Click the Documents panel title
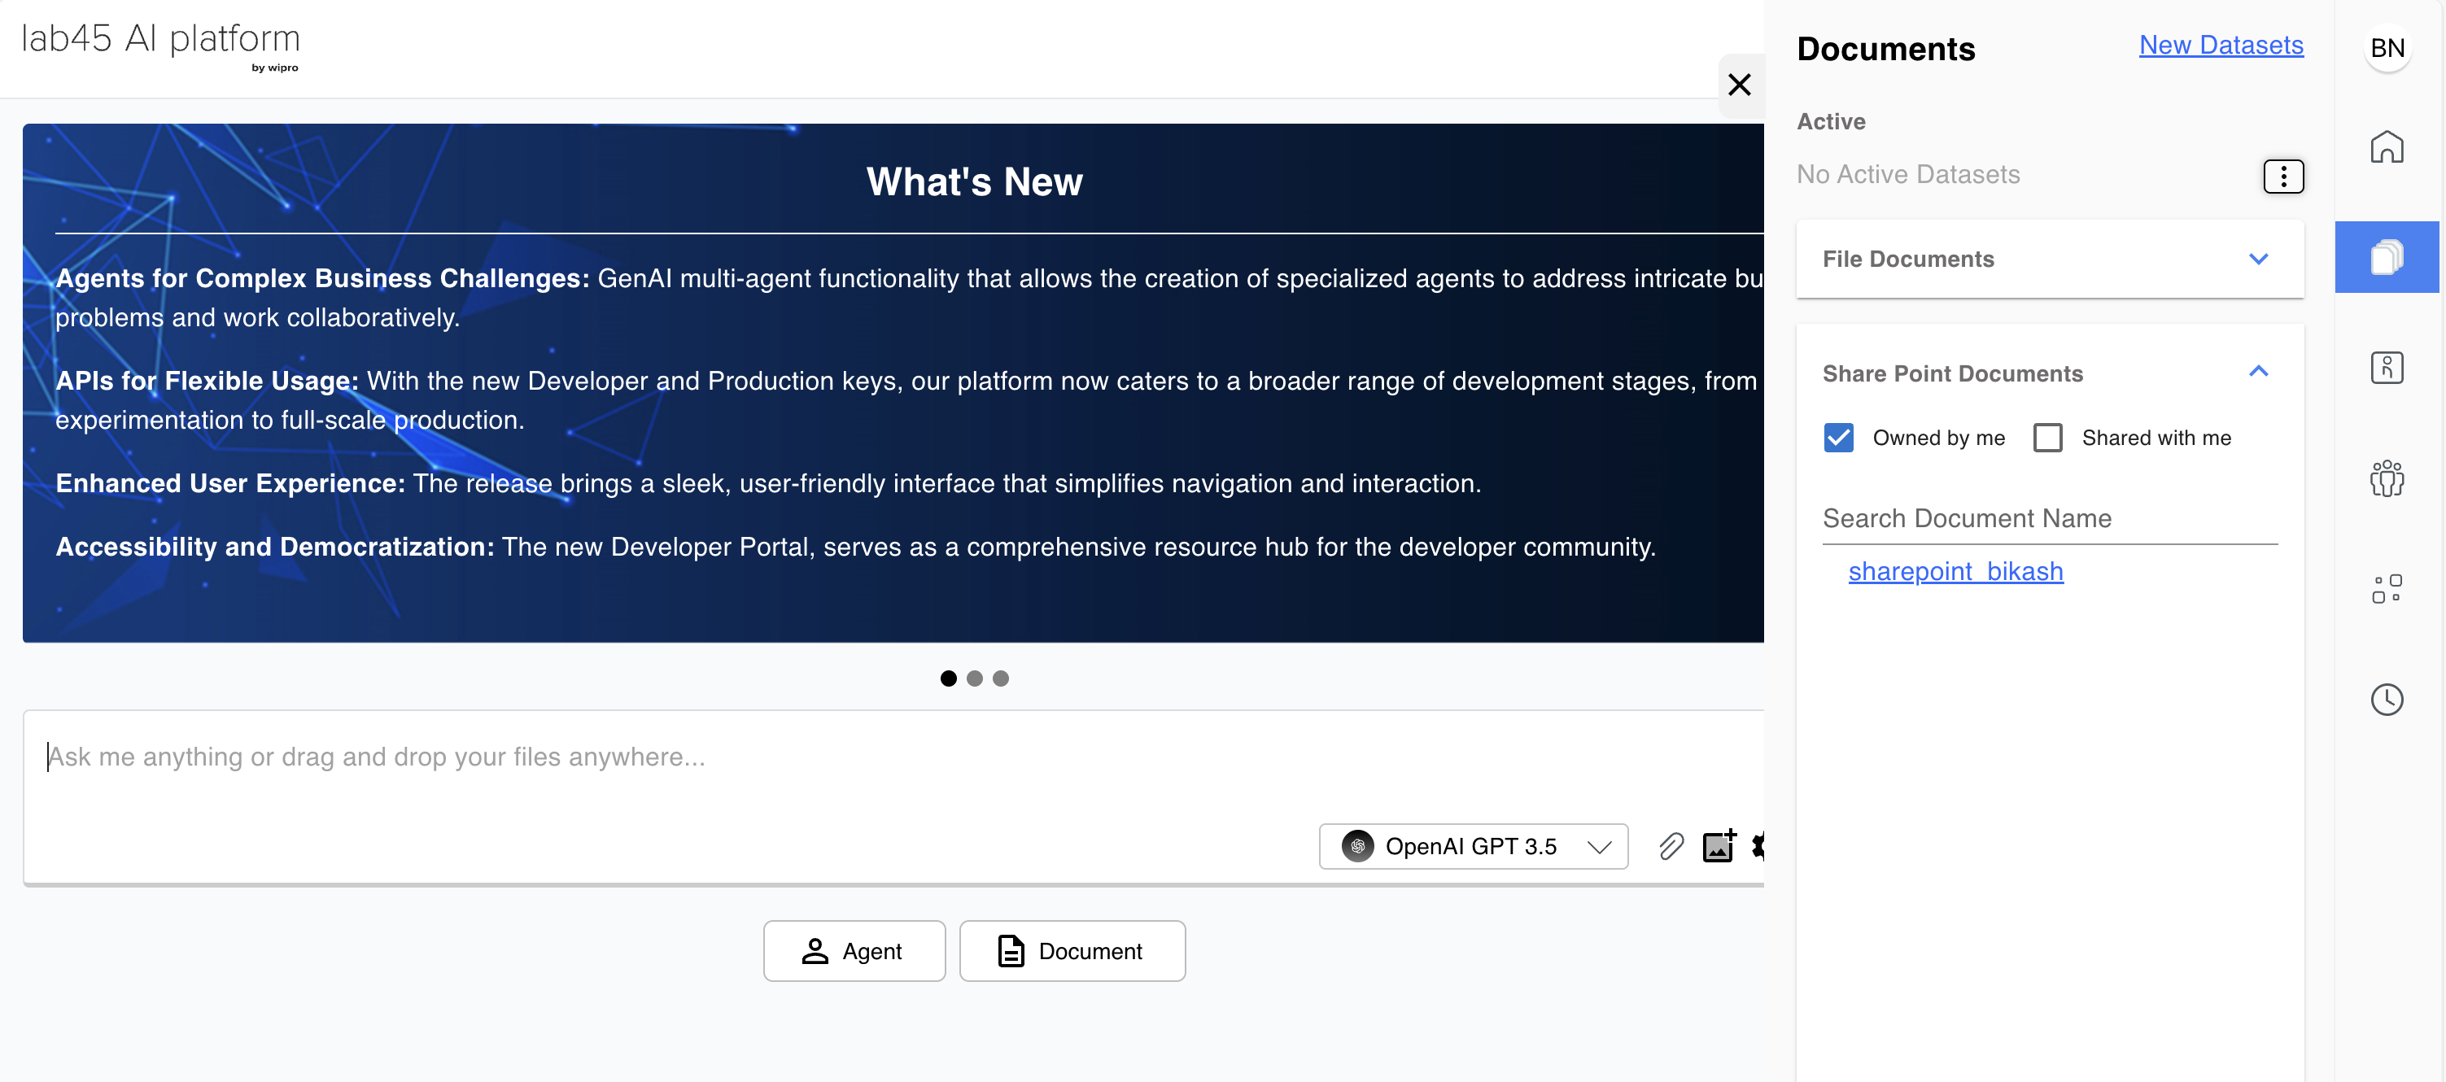 [1886, 49]
